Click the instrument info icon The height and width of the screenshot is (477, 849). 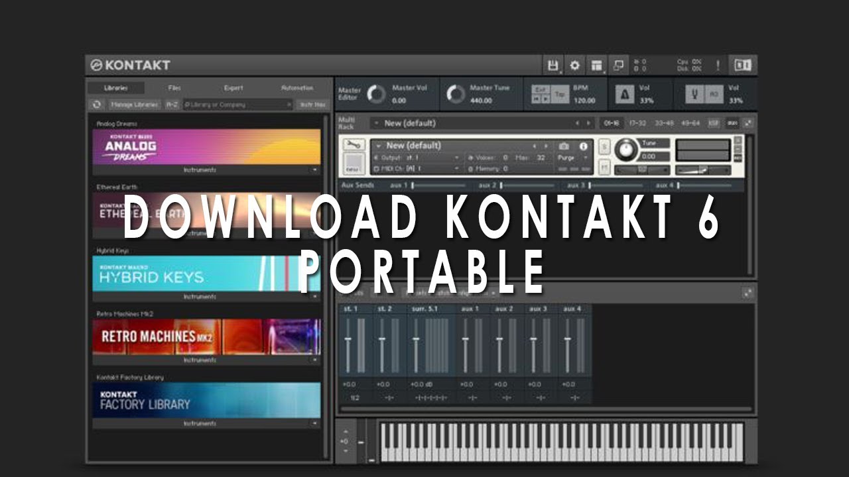point(584,146)
